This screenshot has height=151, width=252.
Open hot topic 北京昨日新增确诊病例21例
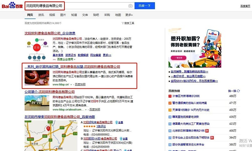pos(188,131)
